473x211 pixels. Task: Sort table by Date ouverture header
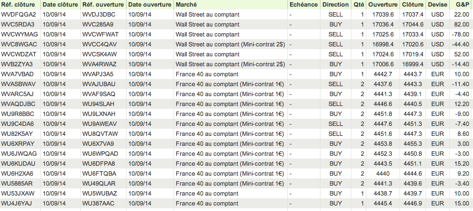[150, 5]
